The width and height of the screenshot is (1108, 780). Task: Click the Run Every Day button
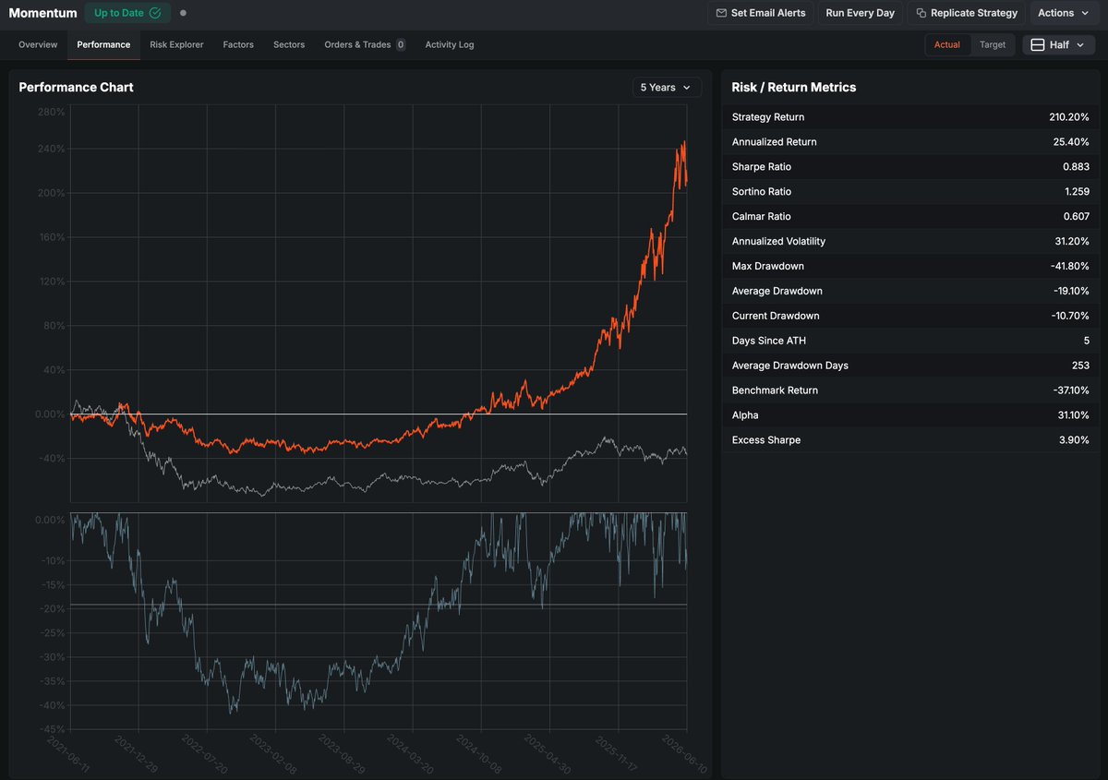pos(860,13)
